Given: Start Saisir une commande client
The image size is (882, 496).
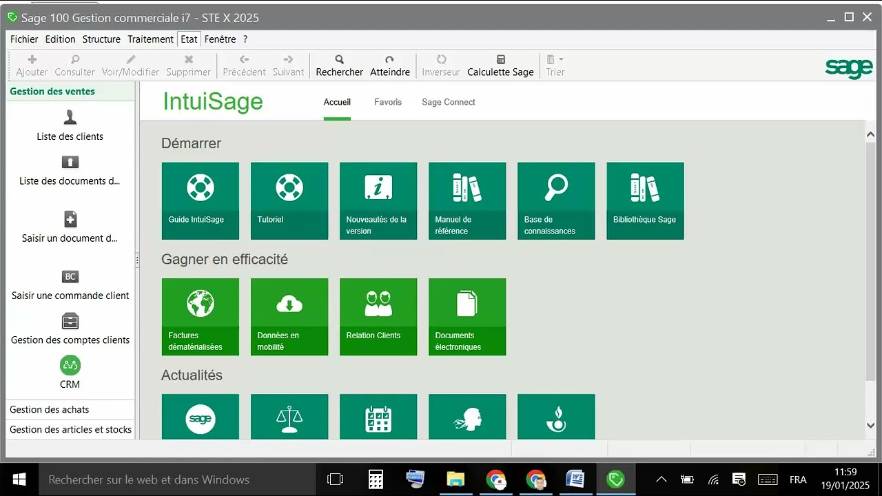Looking at the screenshot, I should (x=70, y=285).
